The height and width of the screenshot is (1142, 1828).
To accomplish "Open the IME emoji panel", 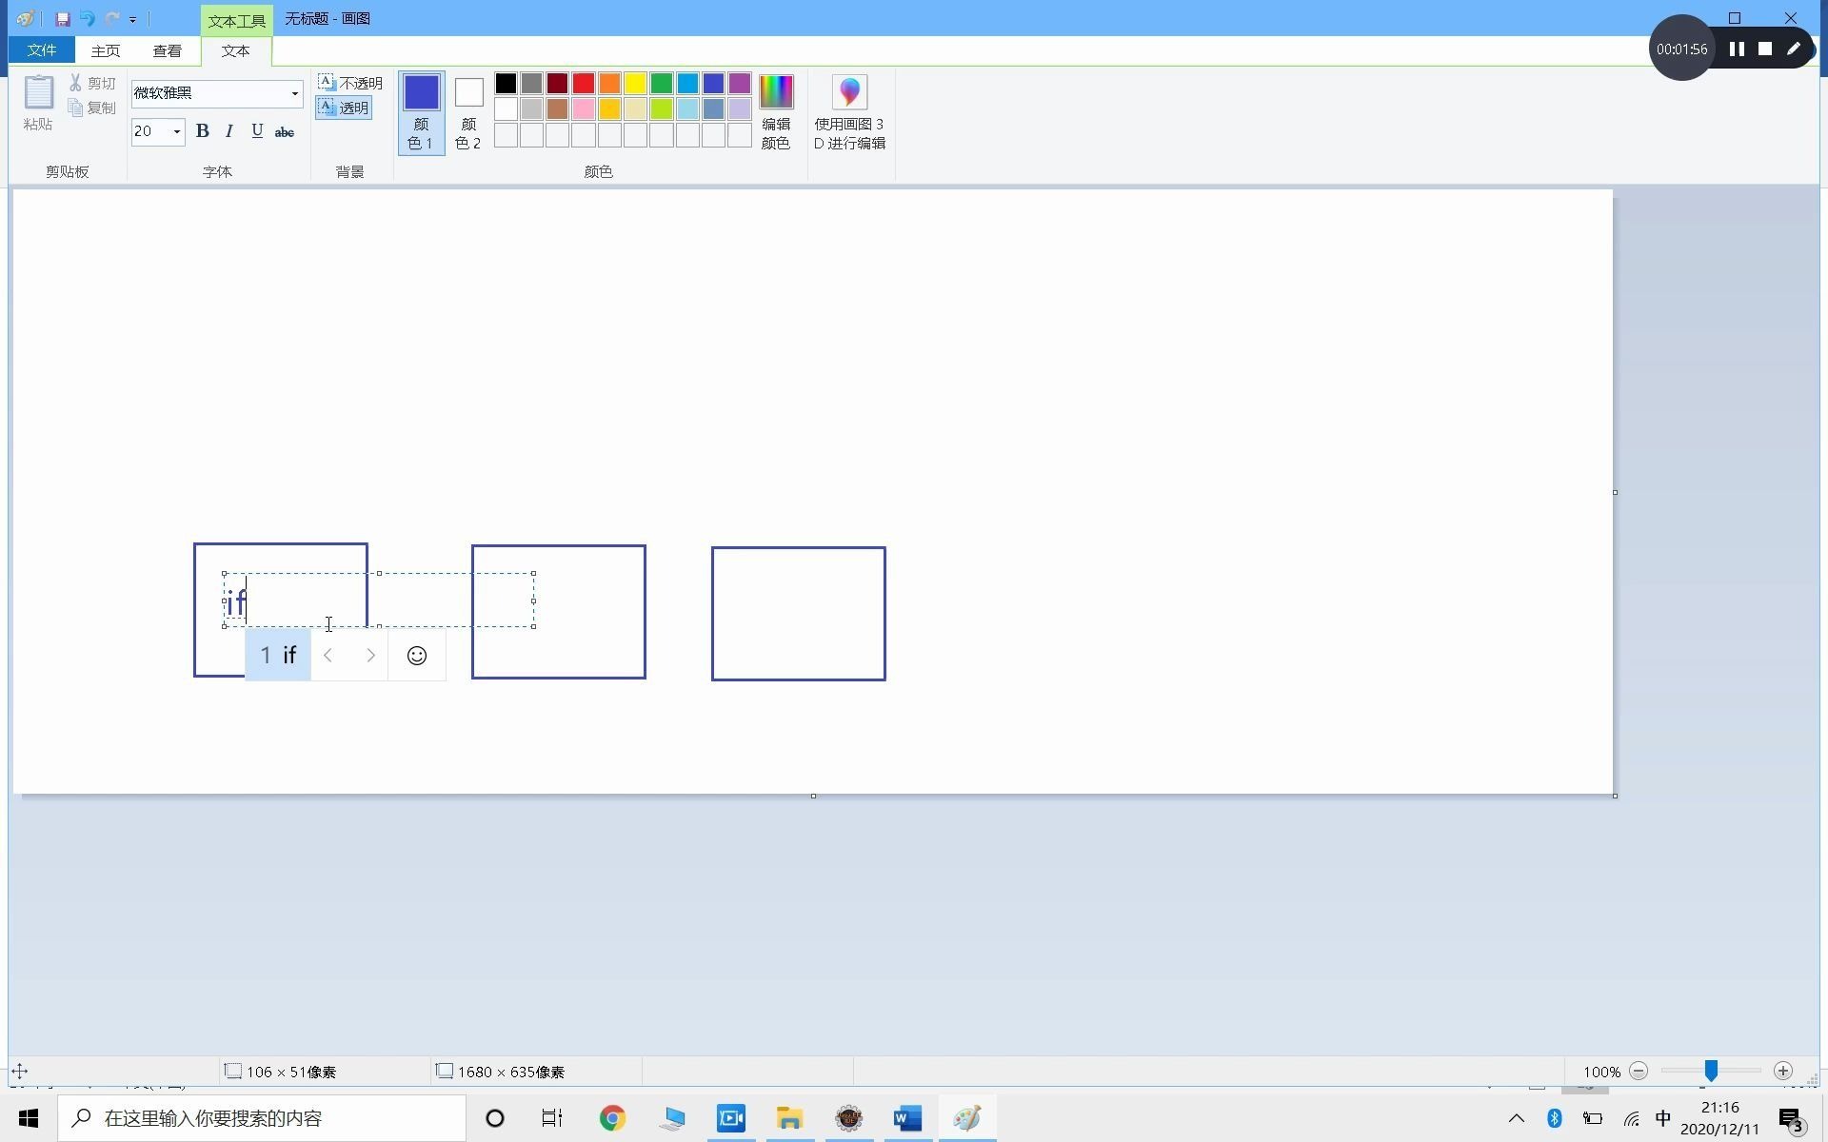I will tap(416, 655).
